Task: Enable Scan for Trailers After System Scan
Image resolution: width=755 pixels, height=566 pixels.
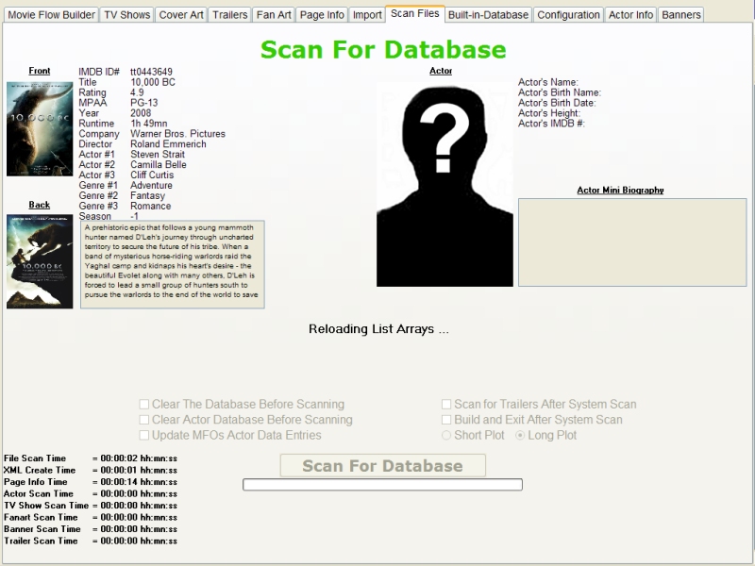Action: point(446,405)
